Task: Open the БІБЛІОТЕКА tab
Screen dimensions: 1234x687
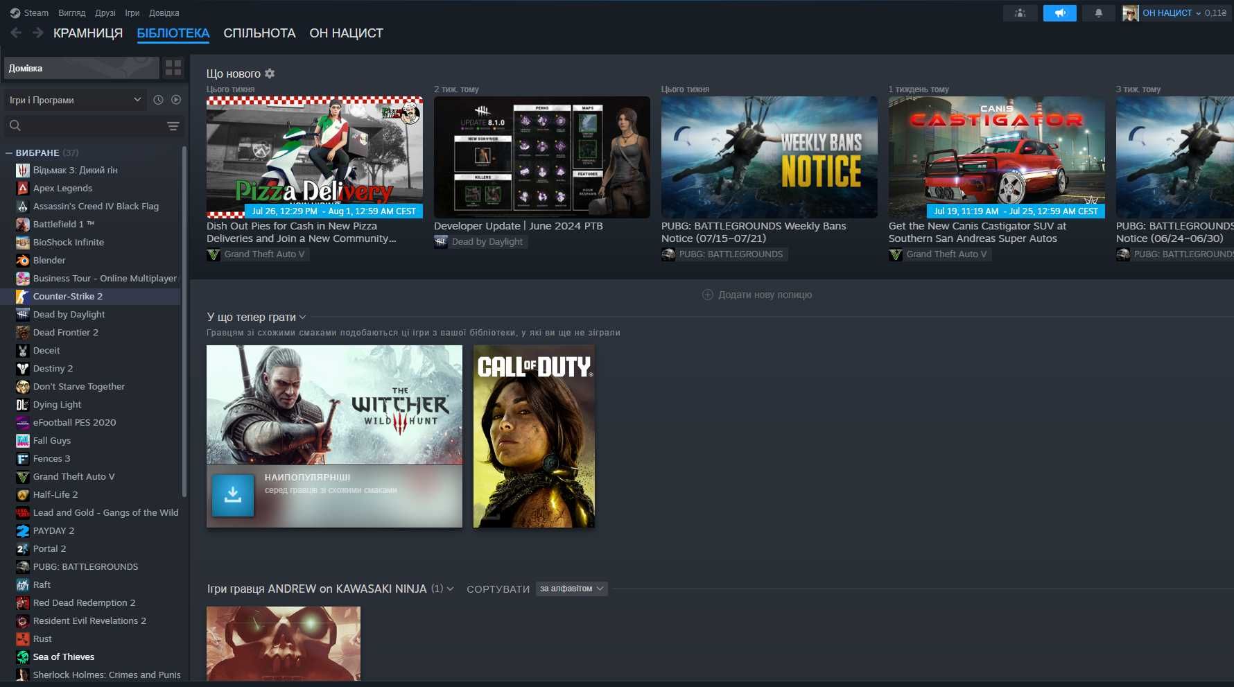Action: [173, 33]
